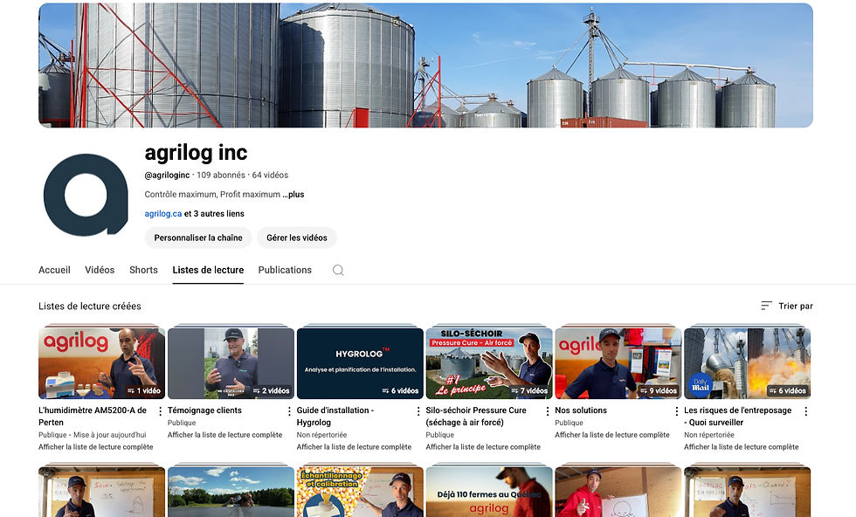Open the 'Échantillonnage et calibration' thumbnail
This screenshot has height=517, width=856.
[x=360, y=492]
